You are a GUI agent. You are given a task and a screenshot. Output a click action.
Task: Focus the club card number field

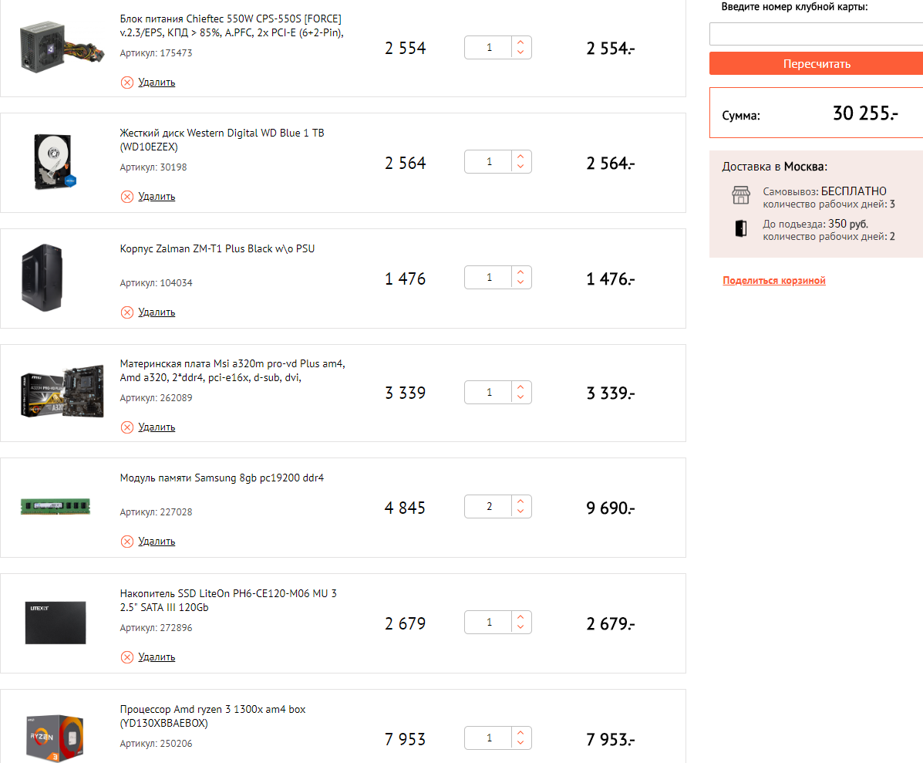(x=816, y=34)
